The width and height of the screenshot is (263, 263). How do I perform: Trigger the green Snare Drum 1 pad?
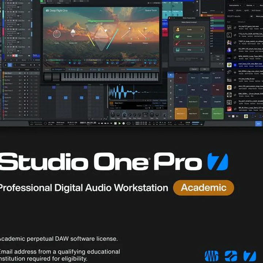pos(218,114)
